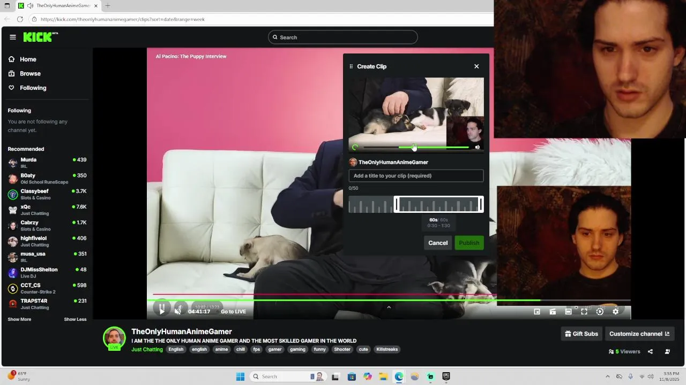Open the Just Chatting category link
This screenshot has width=686, height=385.
click(147, 350)
